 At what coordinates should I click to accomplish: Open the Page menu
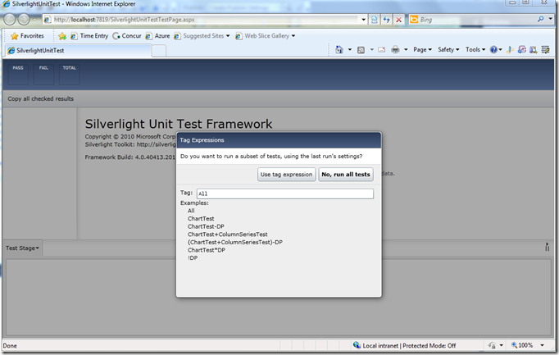(422, 50)
